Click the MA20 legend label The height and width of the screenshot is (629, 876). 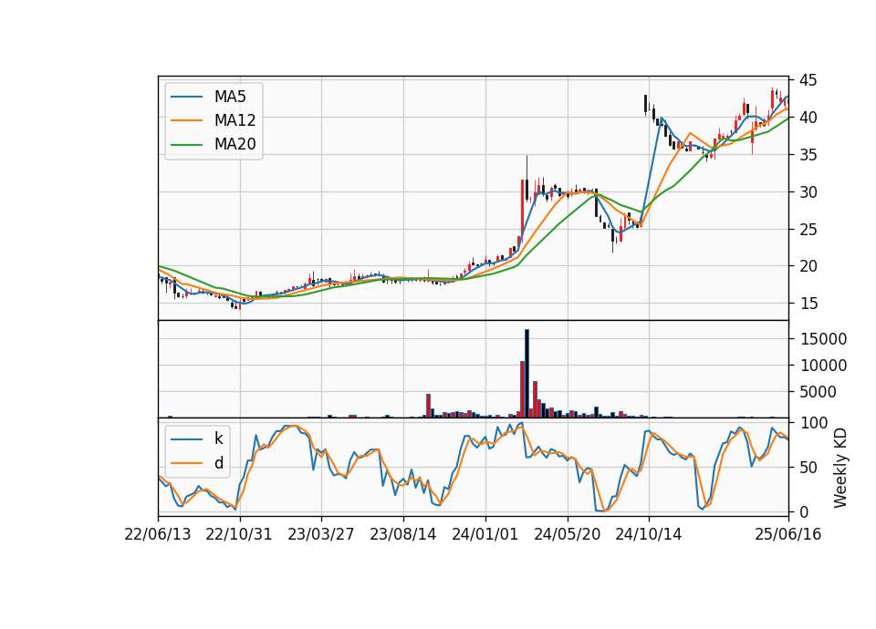click(235, 144)
